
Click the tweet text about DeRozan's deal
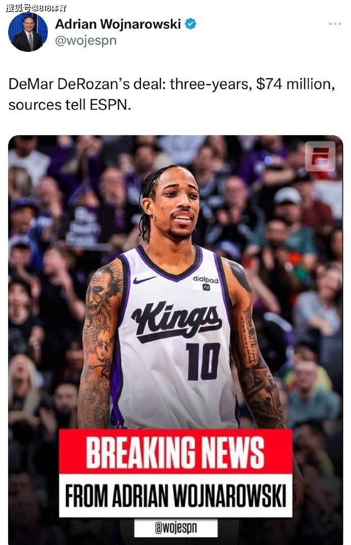click(x=171, y=94)
